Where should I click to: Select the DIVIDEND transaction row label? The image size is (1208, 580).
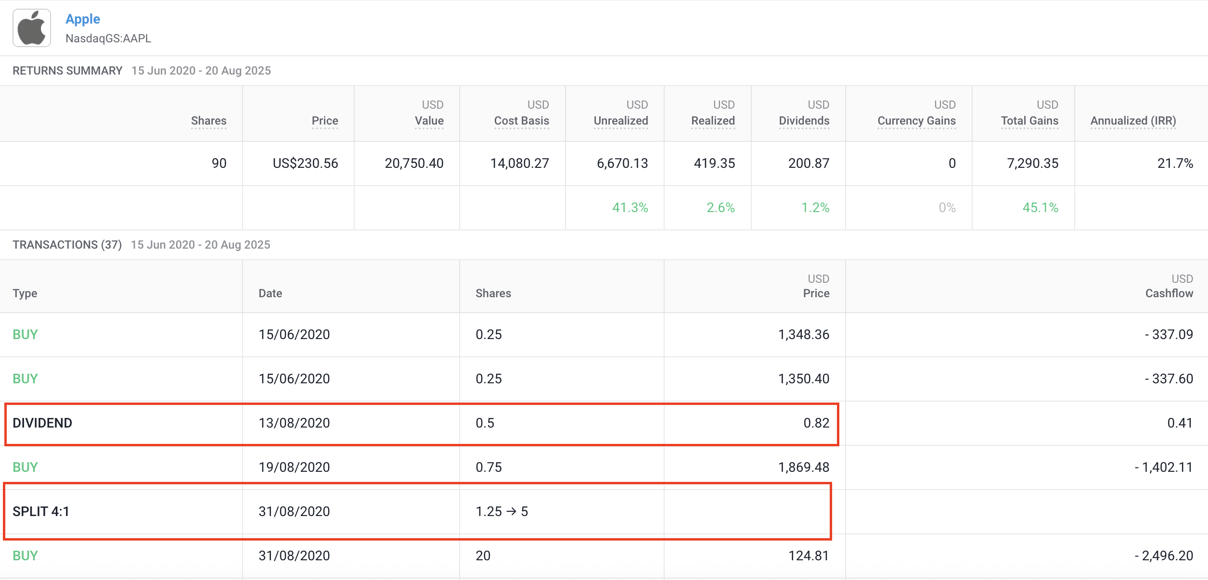tap(42, 423)
